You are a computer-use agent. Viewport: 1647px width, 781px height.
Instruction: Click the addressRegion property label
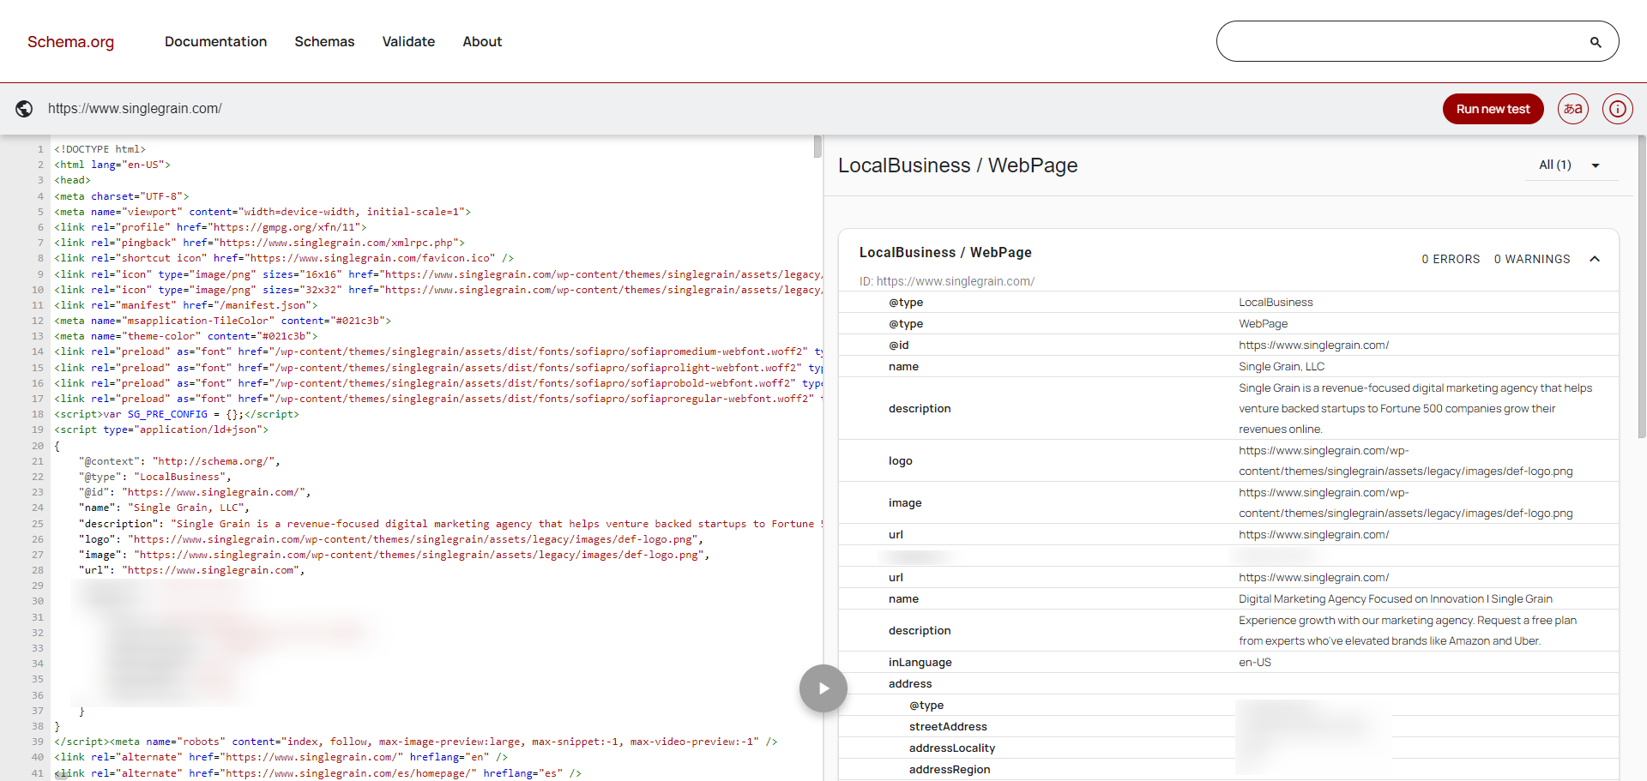pyautogui.click(x=950, y=770)
